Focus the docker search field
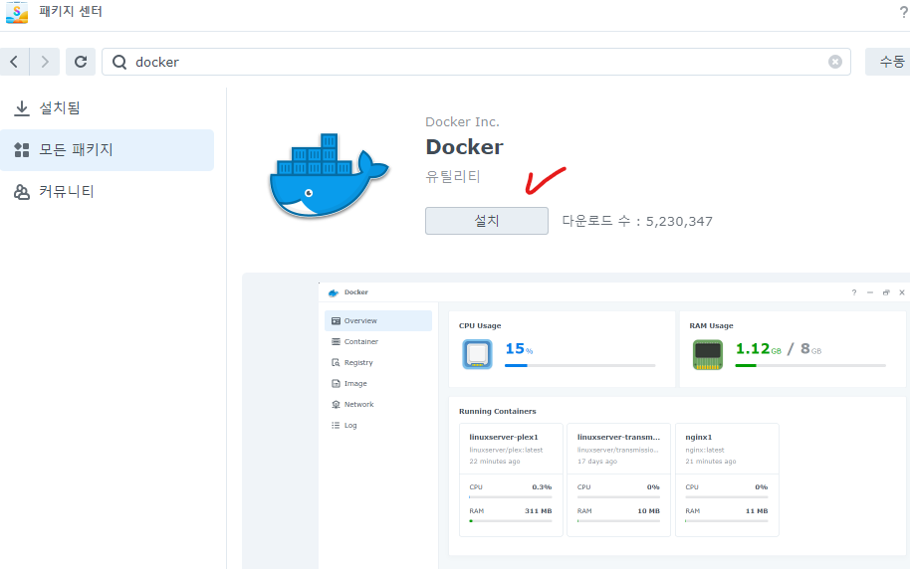Screen dimensions: 910x569 click(x=476, y=62)
